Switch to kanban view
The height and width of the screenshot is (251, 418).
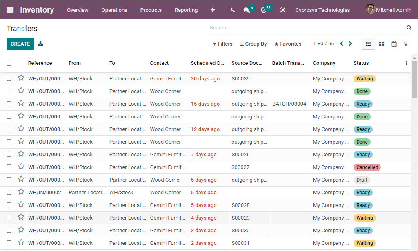tap(381, 44)
